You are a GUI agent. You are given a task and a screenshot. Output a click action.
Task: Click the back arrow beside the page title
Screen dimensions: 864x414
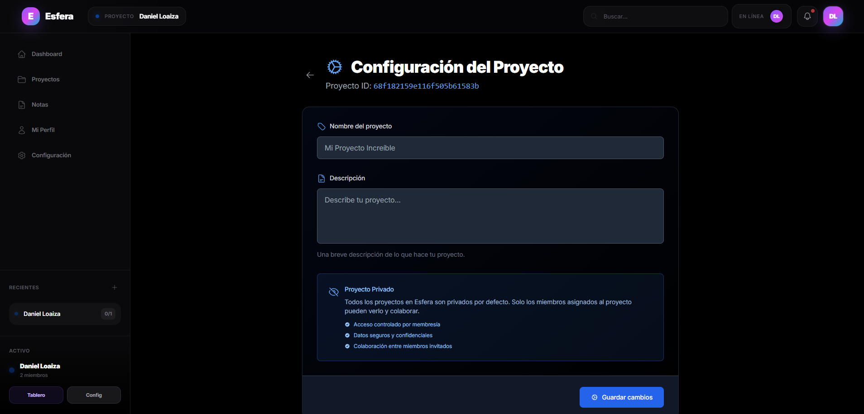point(310,75)
